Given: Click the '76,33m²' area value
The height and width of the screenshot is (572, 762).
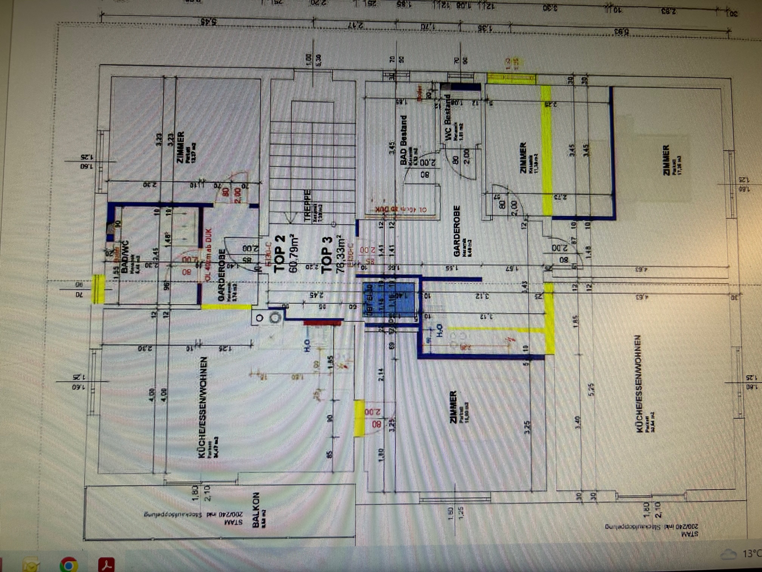Looking at the screenshot, I should tap(341, 254).
